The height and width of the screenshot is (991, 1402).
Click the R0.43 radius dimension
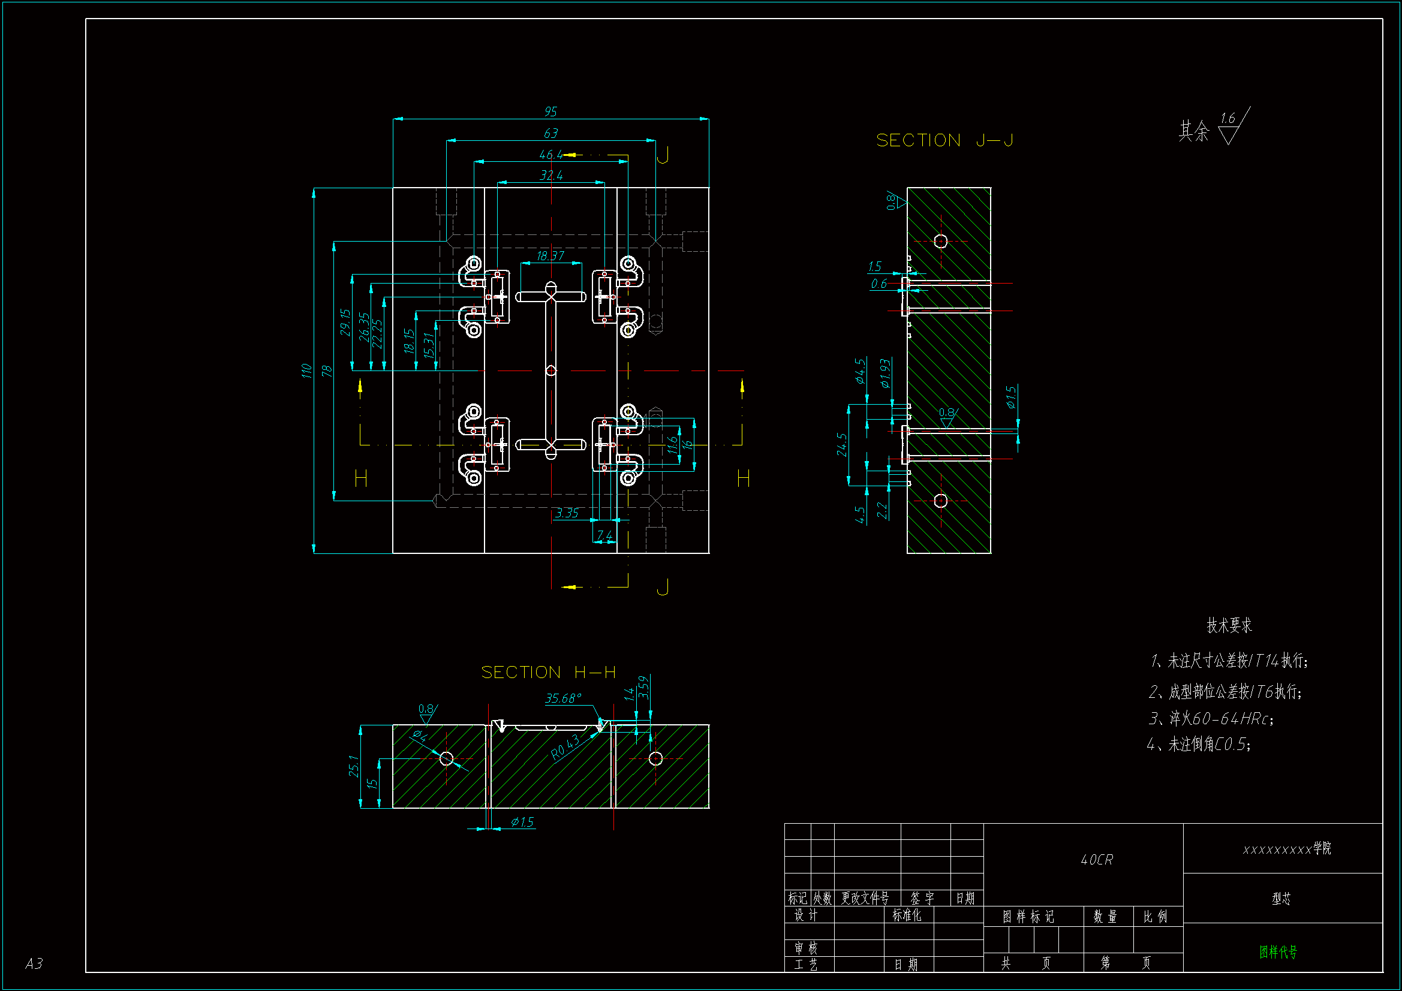pyautogui.click(x=565, y=748)
